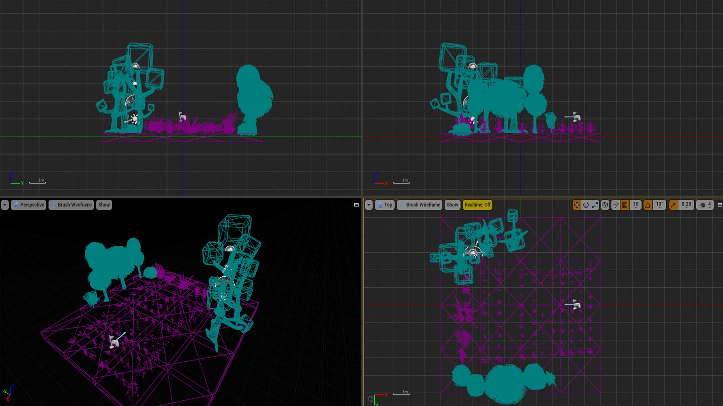Select sky light dome icon in side viewport
723x406 pixels.
click(x=472, y=67)
